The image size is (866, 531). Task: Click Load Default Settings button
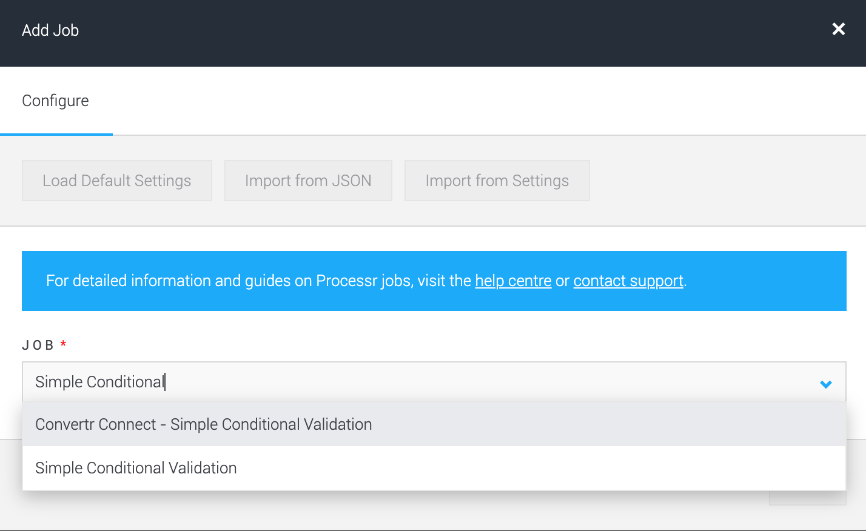click(117, 181)
